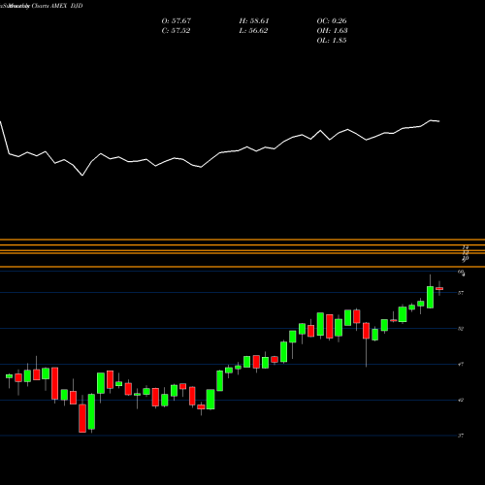Click the end point of the white line chart
The height and width of the screenshot is (485, 485).
click(439, 121)
